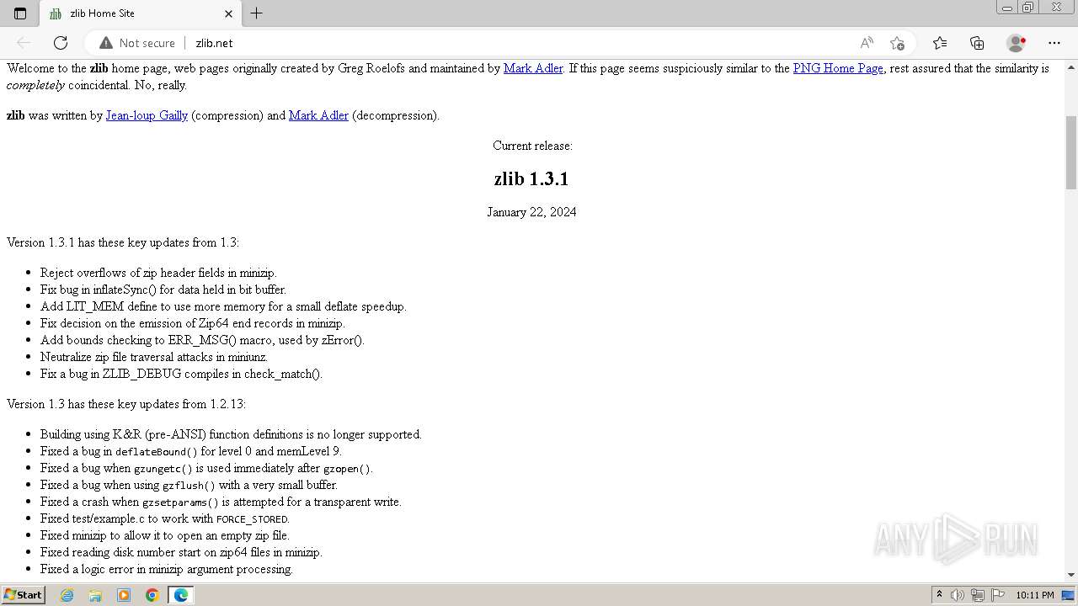Click 'Building using K&R (pre-ANSI)' item
The height and width of the screenshot is (606, 1078).
[231, 434]
